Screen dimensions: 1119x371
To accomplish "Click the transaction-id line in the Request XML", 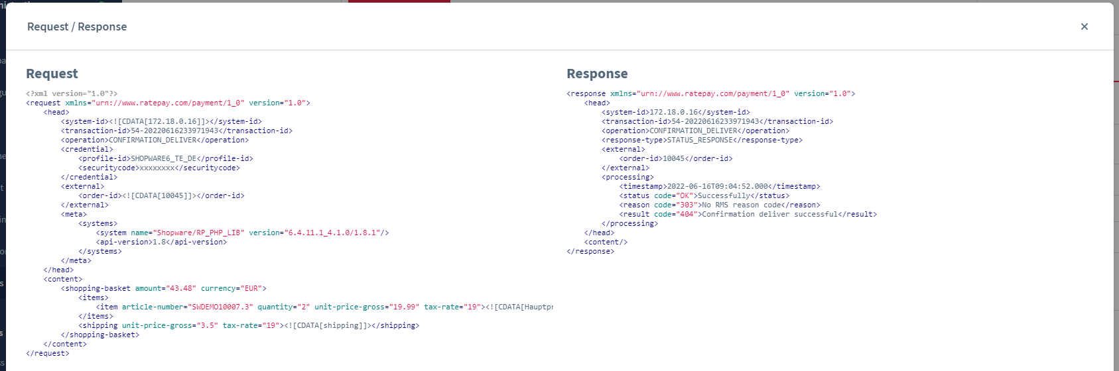I will [176, 131].
